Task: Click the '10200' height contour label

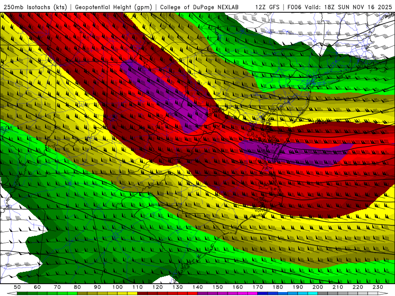Action: click(320, 122)
